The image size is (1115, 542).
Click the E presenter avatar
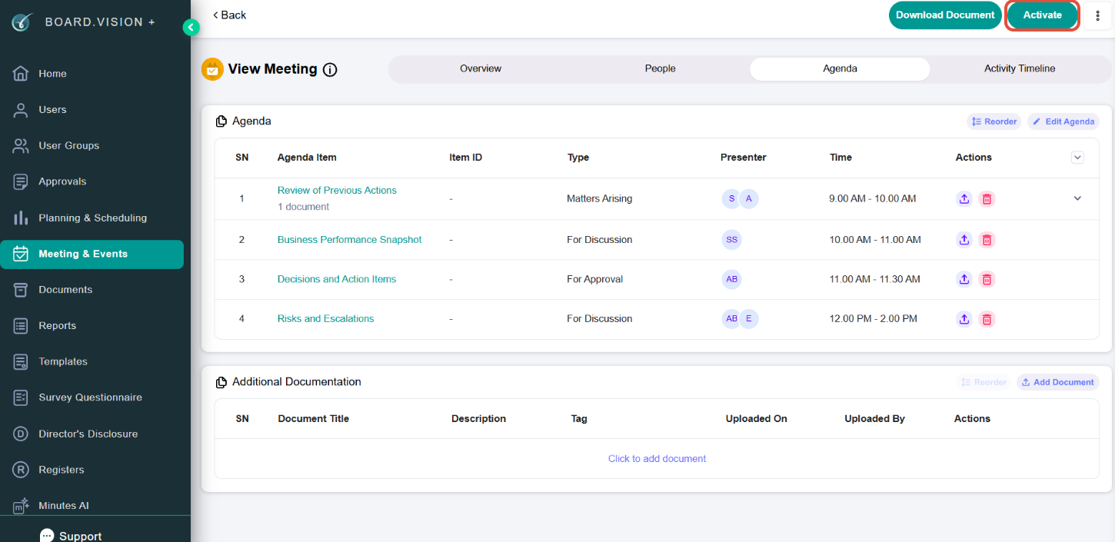[748, 319]
